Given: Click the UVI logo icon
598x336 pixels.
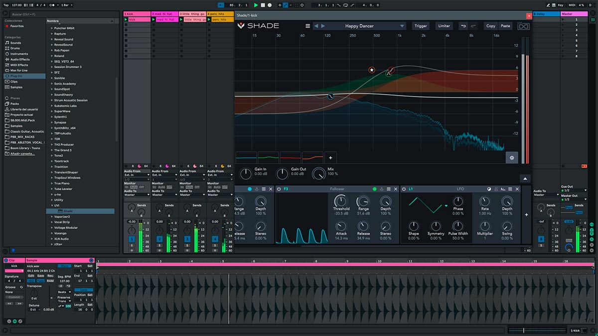Looking at the screenshot, I should (x=523, y=26).
